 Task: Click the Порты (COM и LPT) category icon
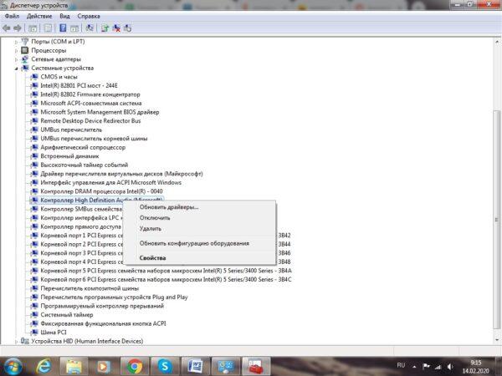pyautogui.click(x=24, y=41)
